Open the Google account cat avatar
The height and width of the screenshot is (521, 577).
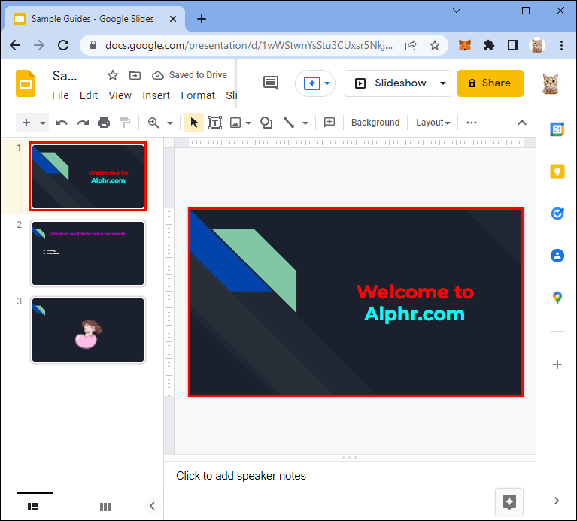click(551, 83)
